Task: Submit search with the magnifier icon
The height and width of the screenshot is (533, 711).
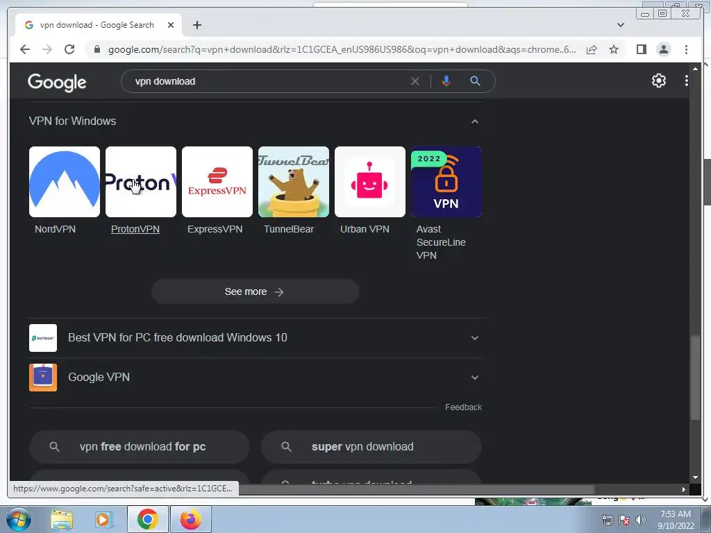Action: click(475, 81)
